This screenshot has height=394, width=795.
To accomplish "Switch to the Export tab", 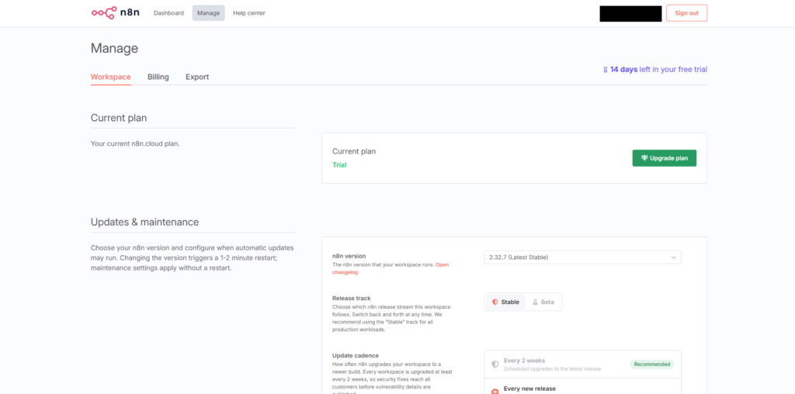I will pos(197,77).
